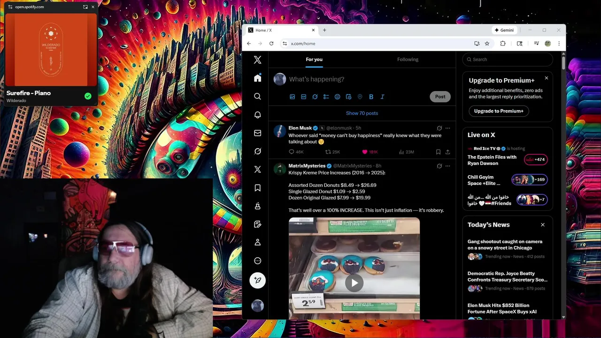Click Grok icon on MatrixMysteries post
601x338 pixels.
[439, 166]
